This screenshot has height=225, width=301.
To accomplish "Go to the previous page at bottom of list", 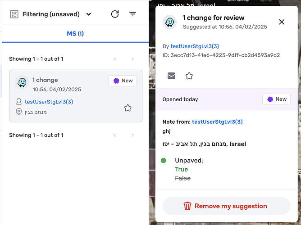I will (x=115, y=135).
